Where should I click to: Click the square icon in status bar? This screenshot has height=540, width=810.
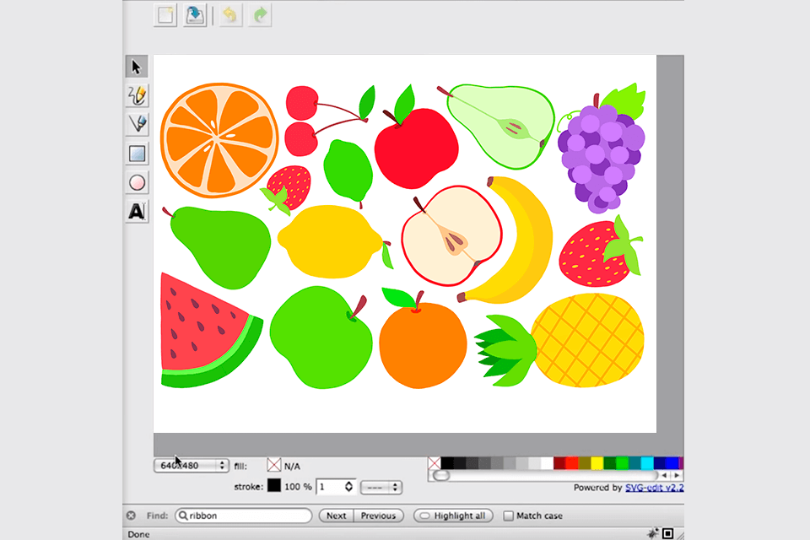point(668,533)
